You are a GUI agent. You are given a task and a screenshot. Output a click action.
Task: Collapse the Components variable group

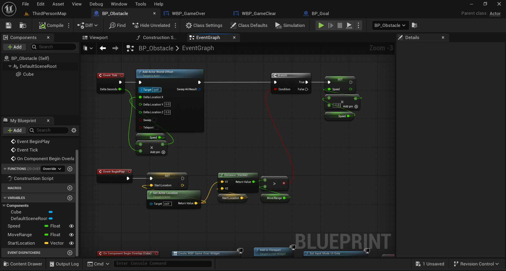click(4, 206)
